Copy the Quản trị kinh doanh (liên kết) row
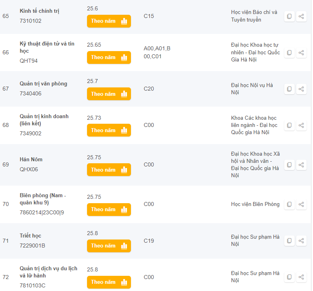 pyautogui.click(x=289, y=125)
